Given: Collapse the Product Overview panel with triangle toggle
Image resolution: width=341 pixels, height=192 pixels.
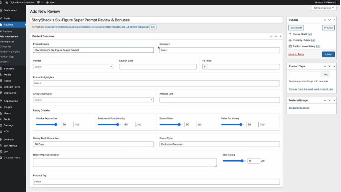Looking at the screenshot, I should [x=280, y=36].
